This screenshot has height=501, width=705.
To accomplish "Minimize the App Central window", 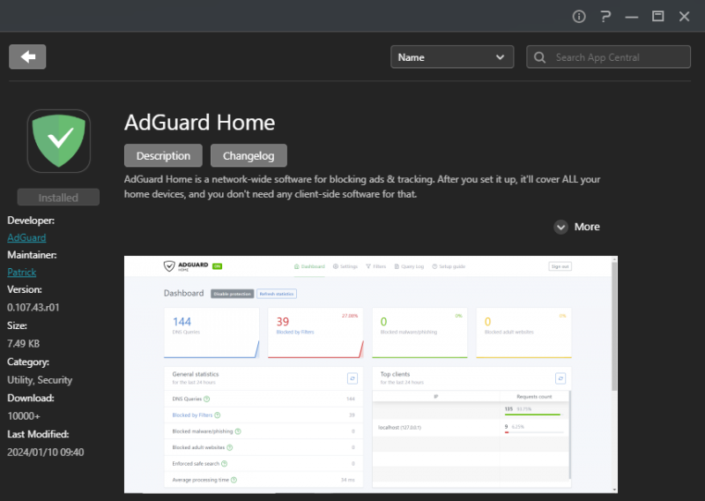I will (632, 17).
